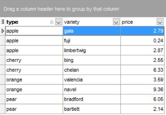Click the limbertwig cell

(x=92, y=50)
